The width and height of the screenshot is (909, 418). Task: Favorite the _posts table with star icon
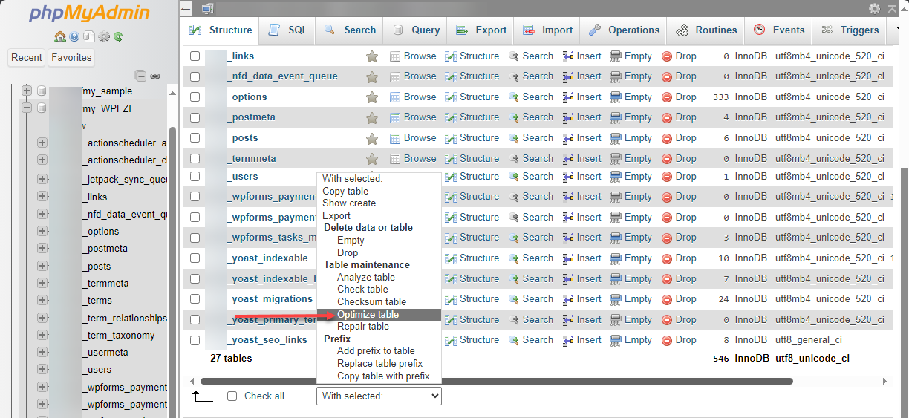tap(372, 138)
